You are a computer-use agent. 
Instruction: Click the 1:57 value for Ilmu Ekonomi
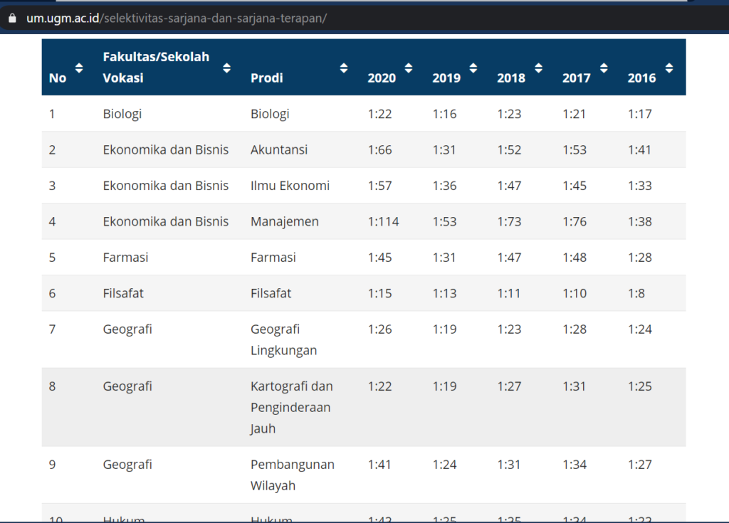point(380,186)
